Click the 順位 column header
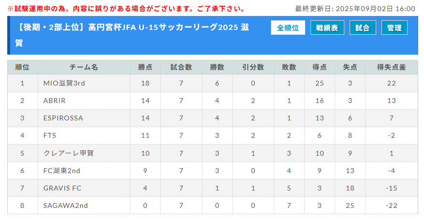 point(22,67)
